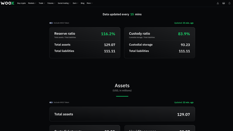This screenshot has height=131, width=233.
Task: Expand the Earn dropdown menu
Action: pyautogui.click(x=76, y=3)
